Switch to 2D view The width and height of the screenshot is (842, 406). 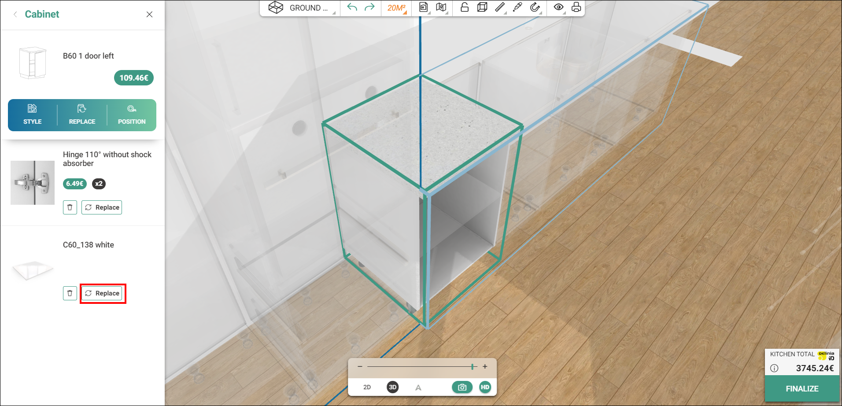tap(367, 387)
